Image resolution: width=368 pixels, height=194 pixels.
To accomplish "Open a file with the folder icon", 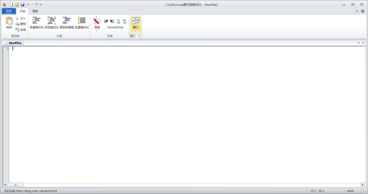I will 17,5.
